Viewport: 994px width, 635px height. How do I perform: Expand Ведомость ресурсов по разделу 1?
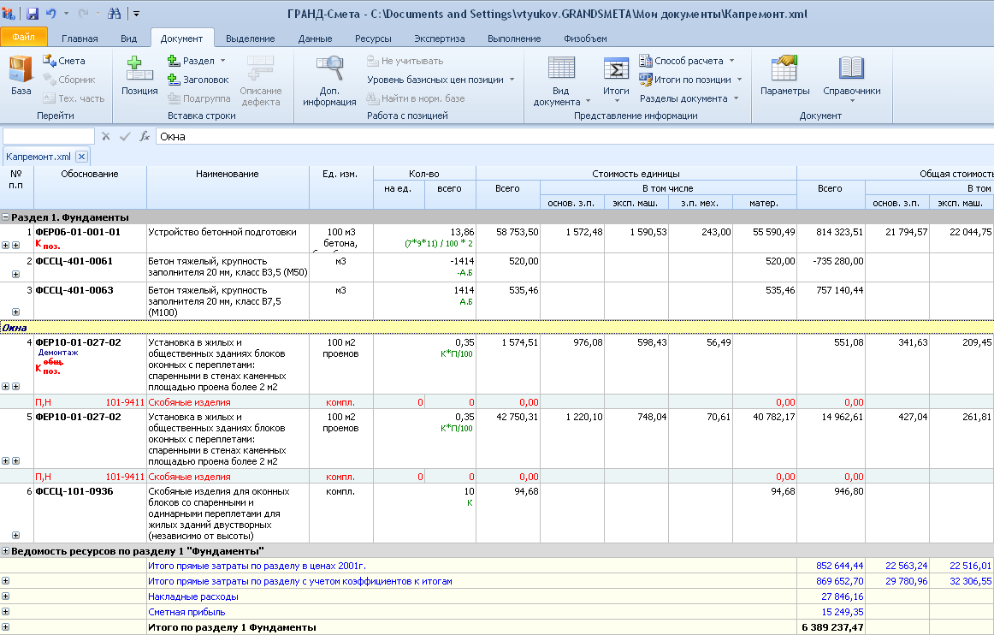click(x=6, y=551)
